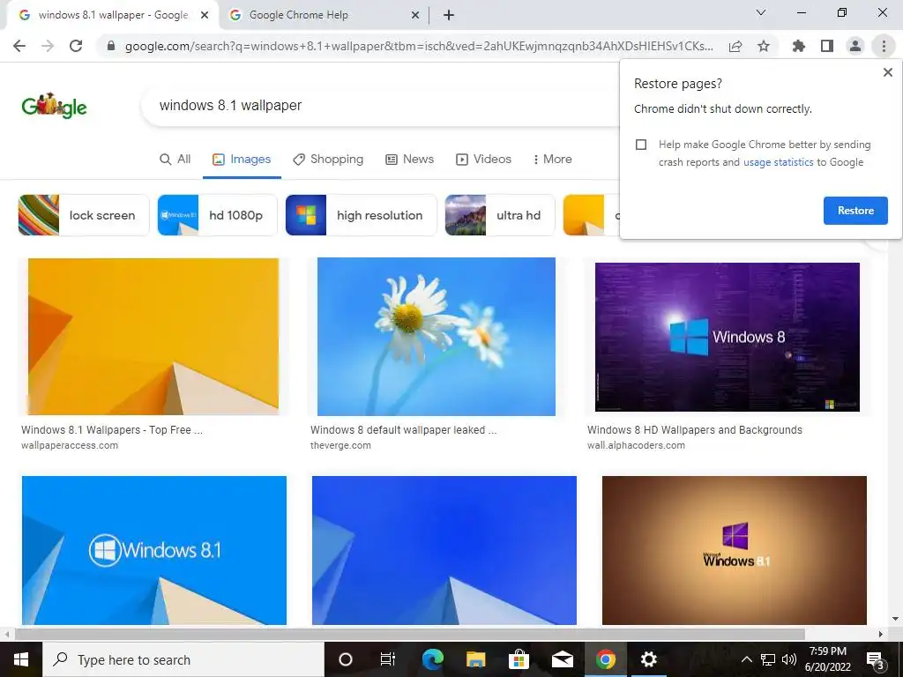
Task: Click the vertical scrollbar down arrow
Action: coord(896,619)
